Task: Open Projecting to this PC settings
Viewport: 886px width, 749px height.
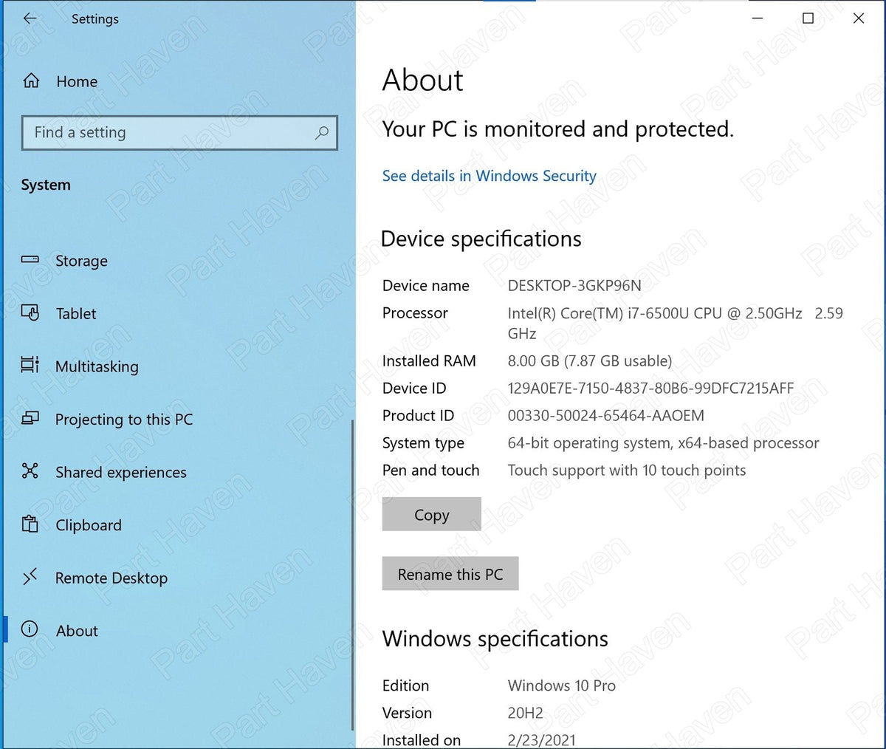Action: 124,420
